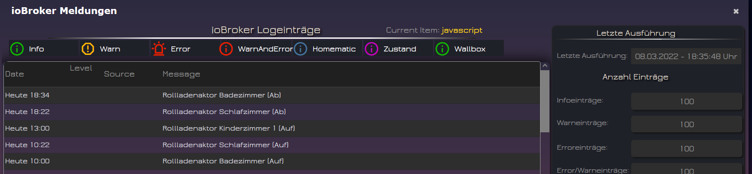Image resolution: width=752 pixels, height=174 pixels.
Task: Click the Letzte Ausführung timestamp field
Action: pyautogui.click(x=686, y=57)
